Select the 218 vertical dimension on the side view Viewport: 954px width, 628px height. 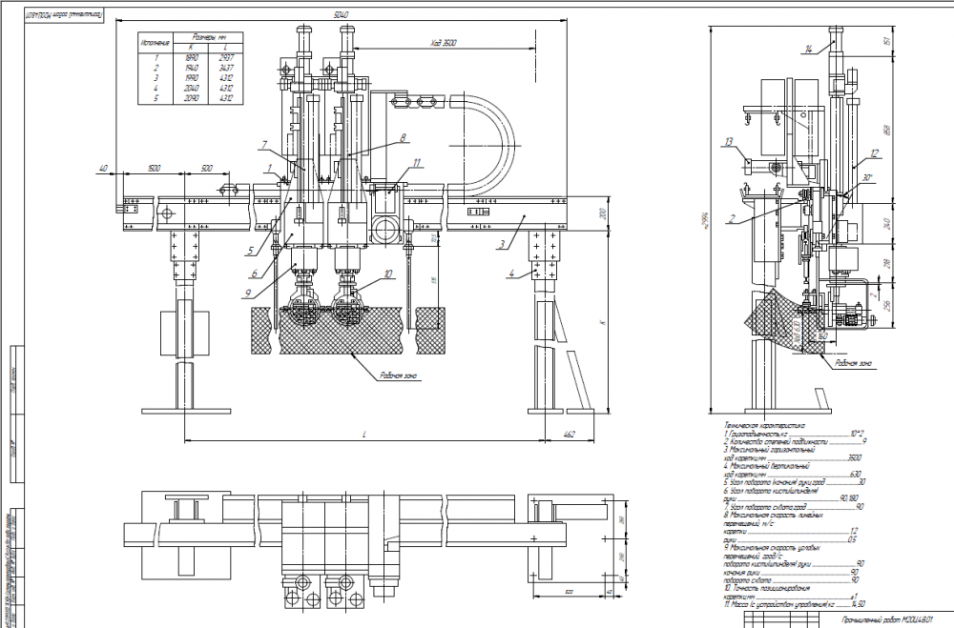[887, 264]
